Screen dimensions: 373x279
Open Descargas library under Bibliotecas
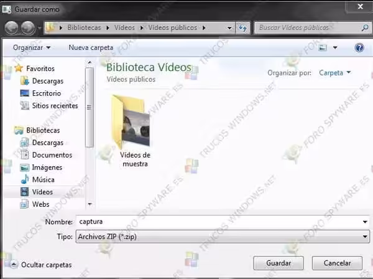(x=48, y=143)
